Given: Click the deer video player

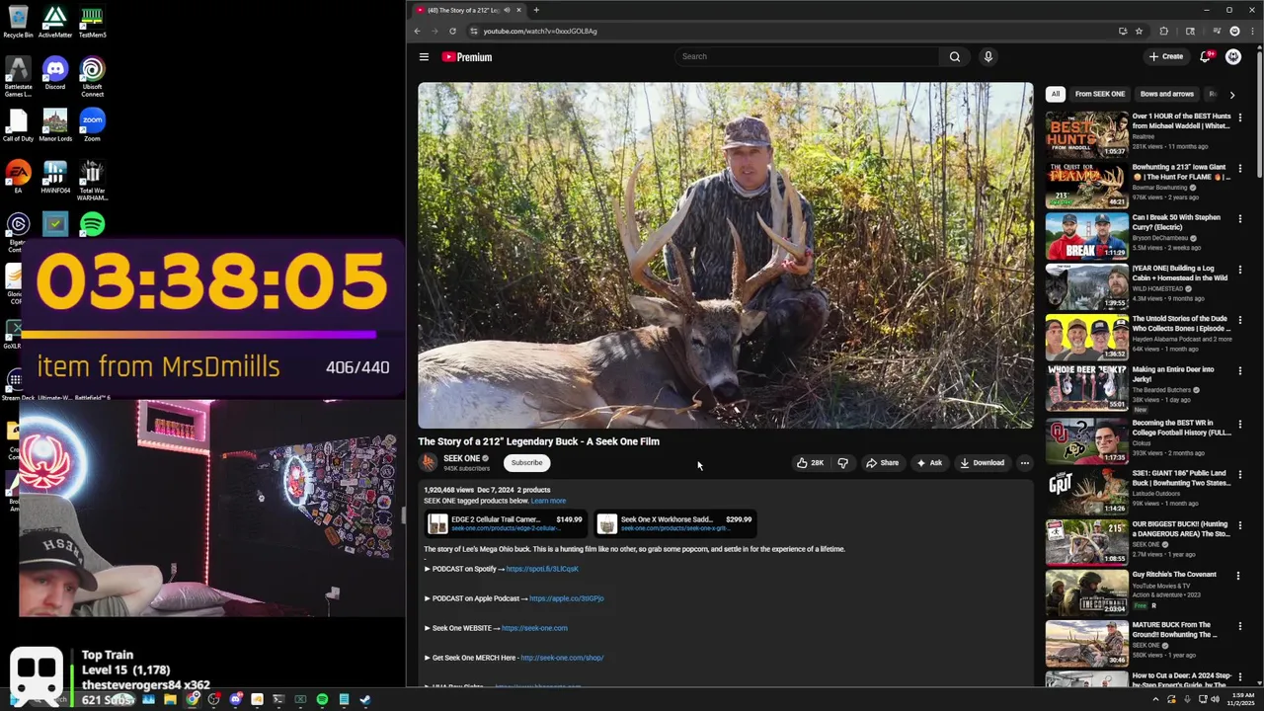Looking at the screenshot, I should click(x=725, y=255).
